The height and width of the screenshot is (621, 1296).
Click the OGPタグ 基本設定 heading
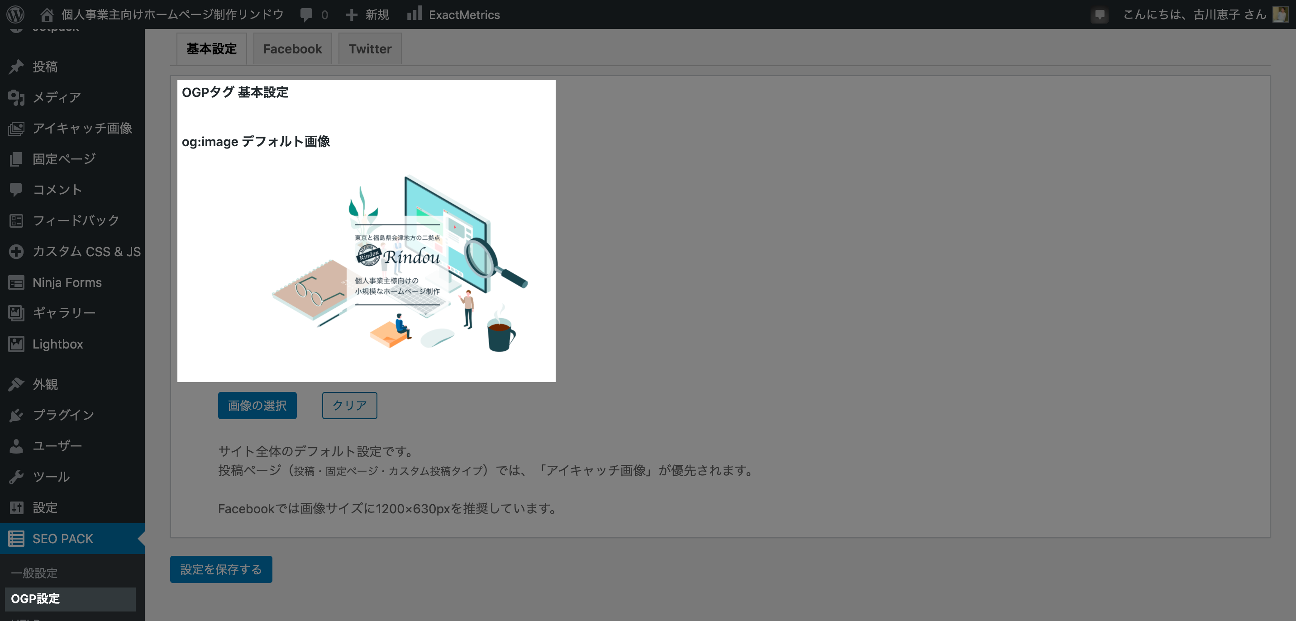pyautogui.click(x=235, y=92)
